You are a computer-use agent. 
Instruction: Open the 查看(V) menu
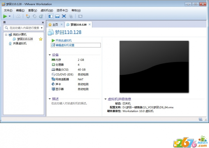point(33,10)
